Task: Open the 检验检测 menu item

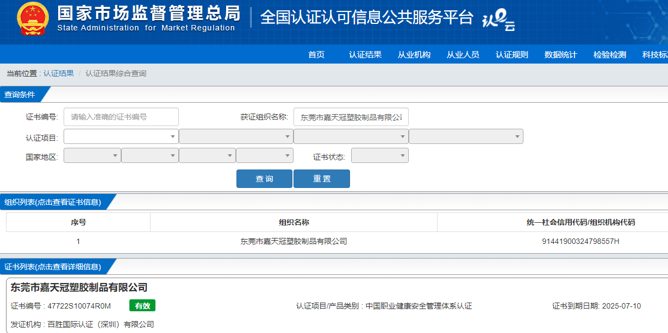Action: click(x=610, y=54)
